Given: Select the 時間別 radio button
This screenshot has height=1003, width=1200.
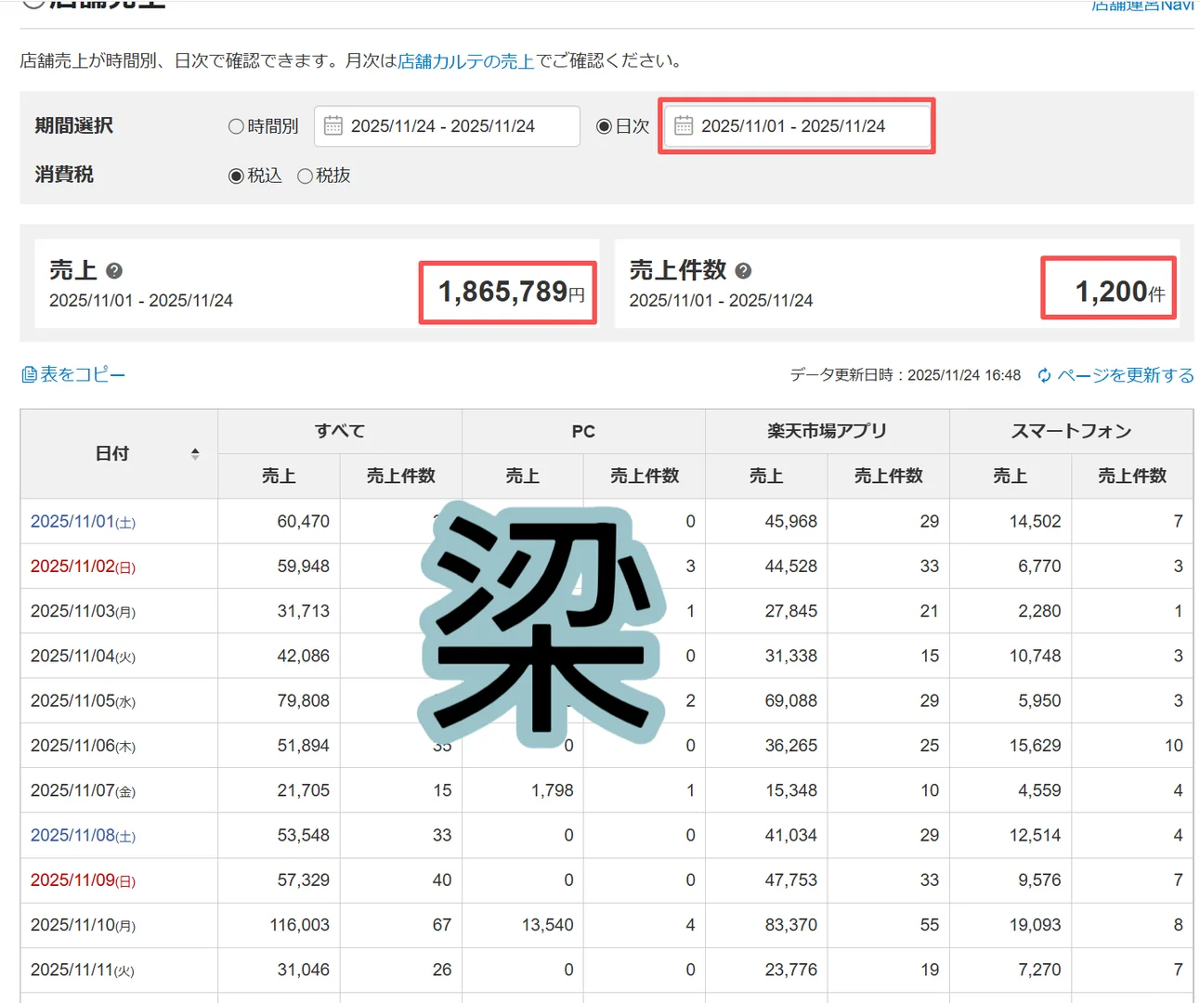Looking at the screenshot, I should [236, 126].
